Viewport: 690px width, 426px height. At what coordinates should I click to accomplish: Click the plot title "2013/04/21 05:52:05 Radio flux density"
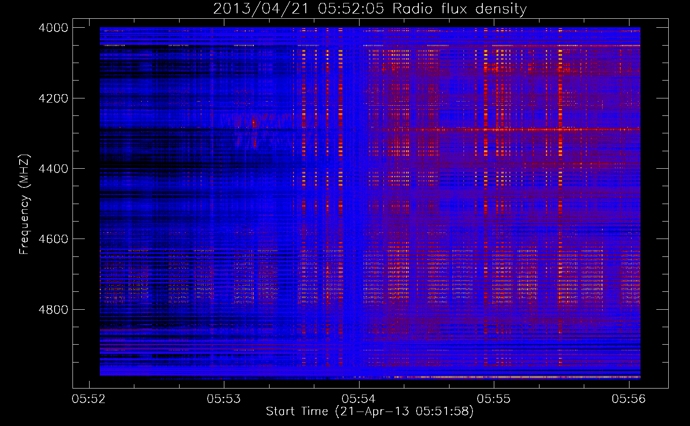pos(370,9)
